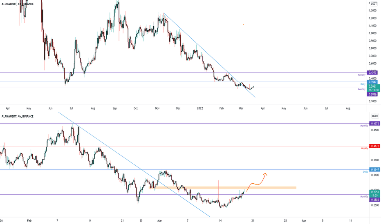Click the Feb marker on the 4h time axis
Screen dimensions: 381x224
[29, 221]
